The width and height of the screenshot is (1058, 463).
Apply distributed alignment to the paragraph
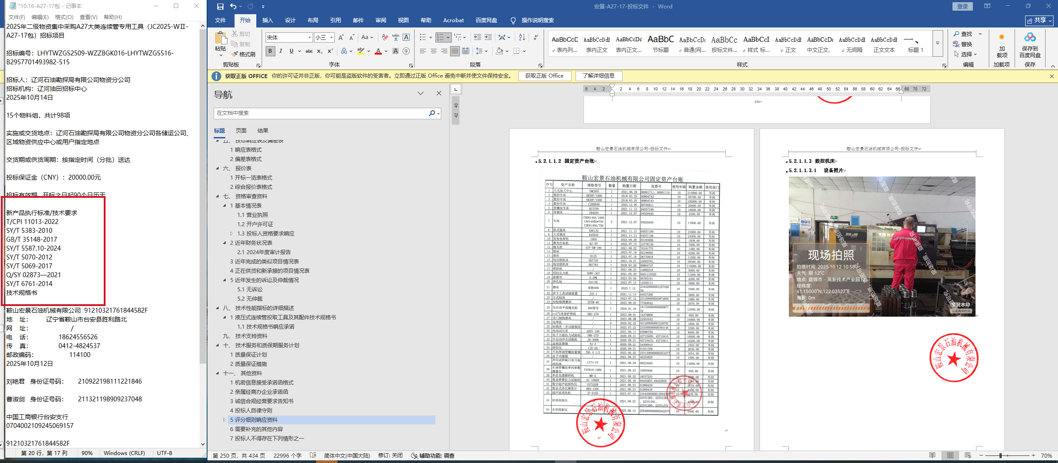466,51
